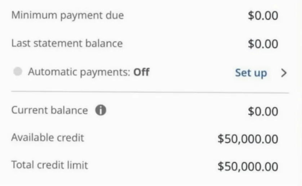Select the Current balance label
Viewport: 302px width, 186px height.
click(49, 110)
